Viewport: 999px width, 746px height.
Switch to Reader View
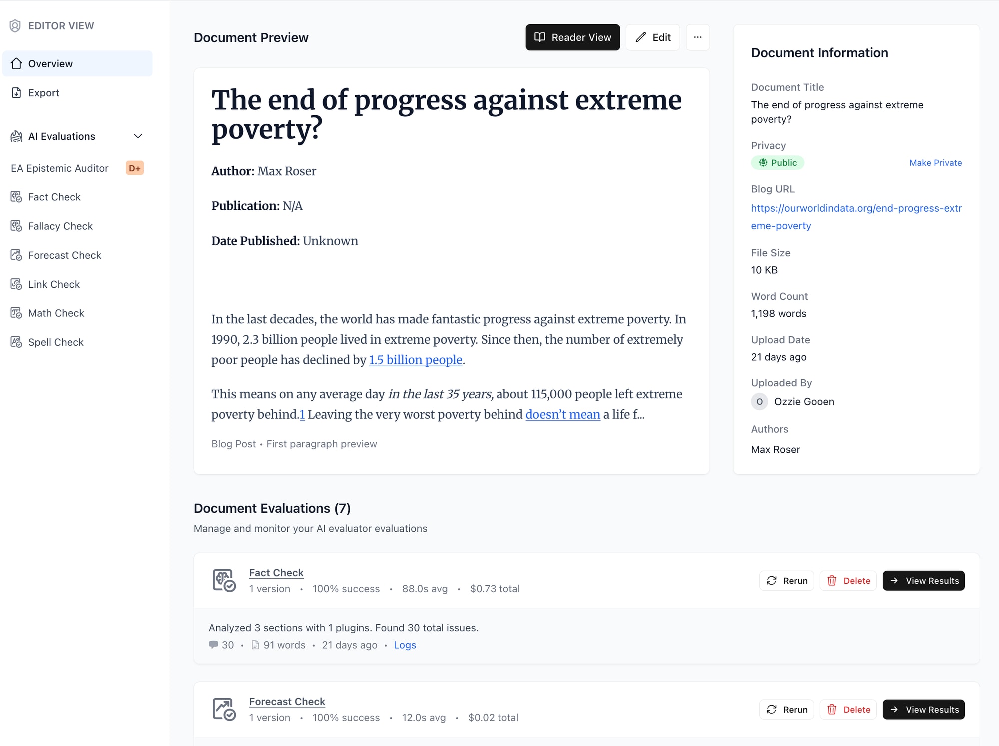pos(572,37)
